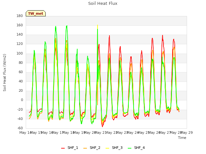Click the May 29 x-axis label

tap(187, 133)
